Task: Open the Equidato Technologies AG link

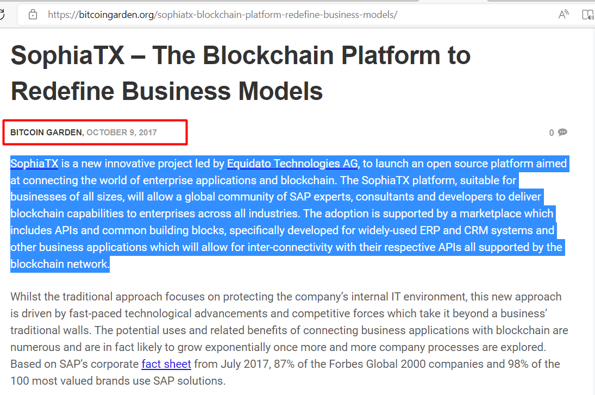Action: click(292, 164)
